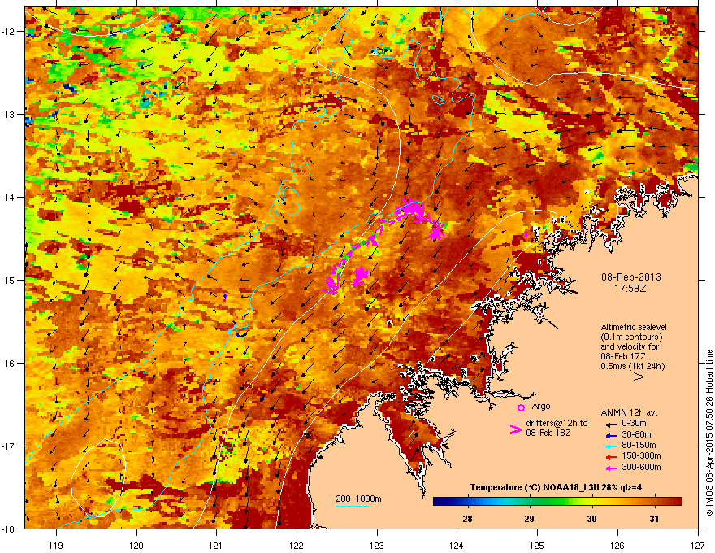
Task: Click the black 0-30m arrow legend symbol
Action: click(611, 424)
